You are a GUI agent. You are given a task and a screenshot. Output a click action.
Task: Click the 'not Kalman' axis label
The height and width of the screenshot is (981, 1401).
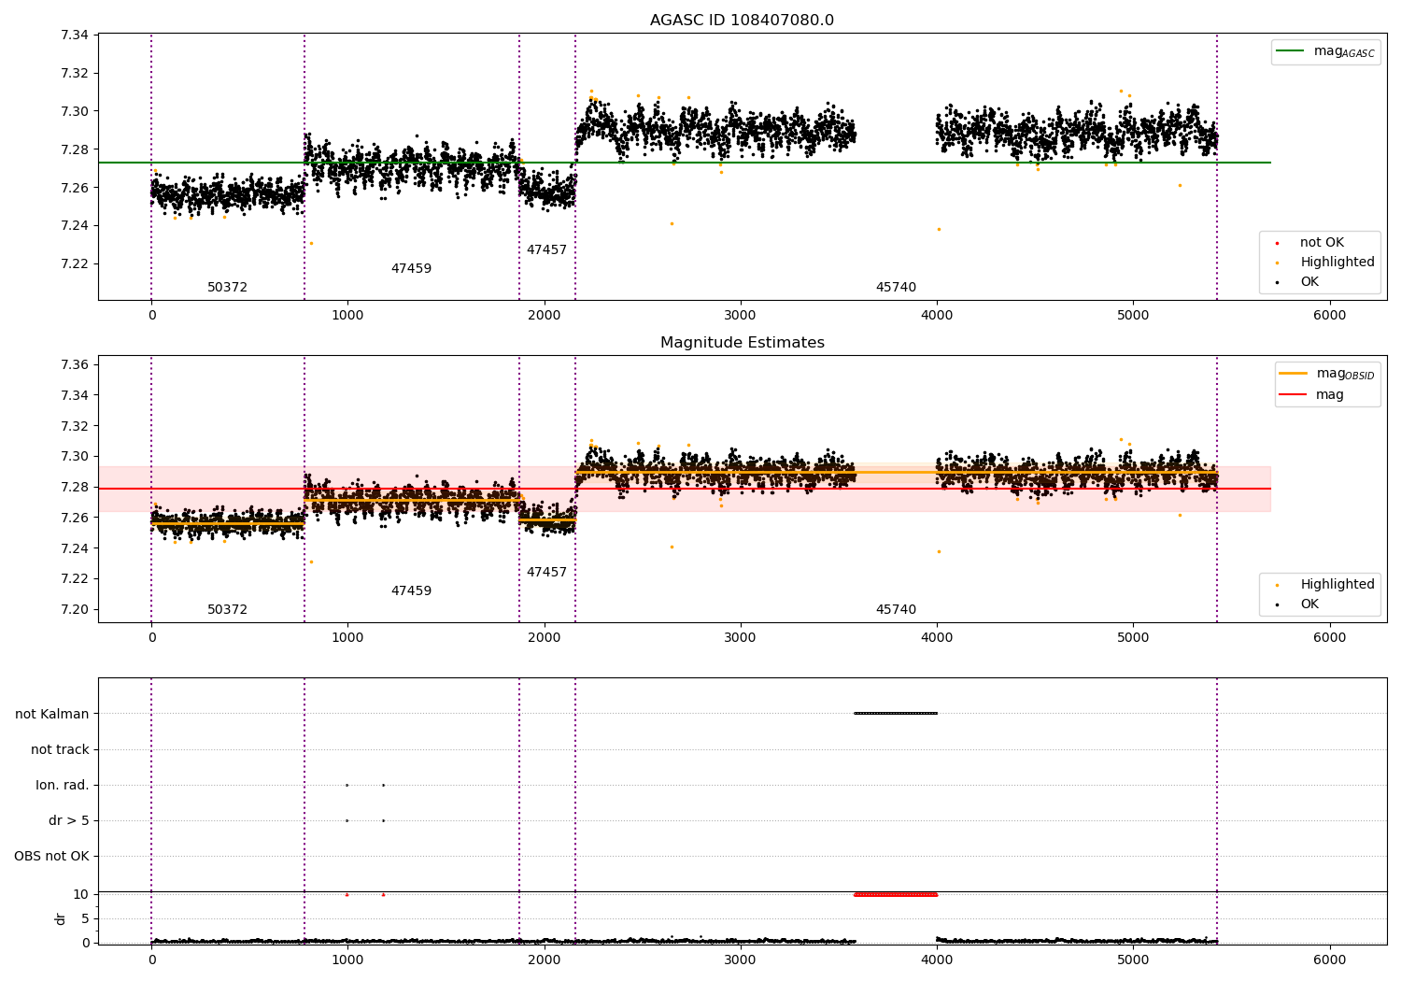pyautogui.click(x=52, y=714)
